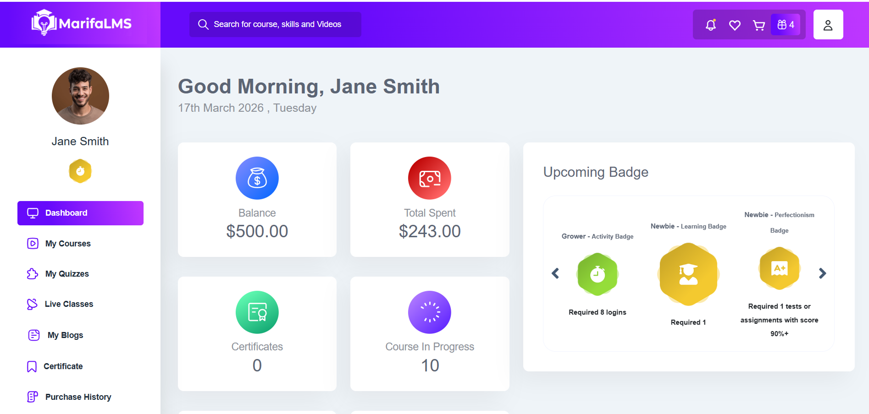Open Live Classes in the sidebar
This screenshot has height=414, width=869.
[69, 304]
